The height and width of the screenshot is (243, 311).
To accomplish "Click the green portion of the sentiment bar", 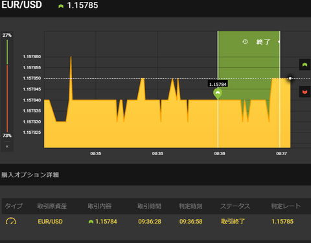I will coord(7,52).
